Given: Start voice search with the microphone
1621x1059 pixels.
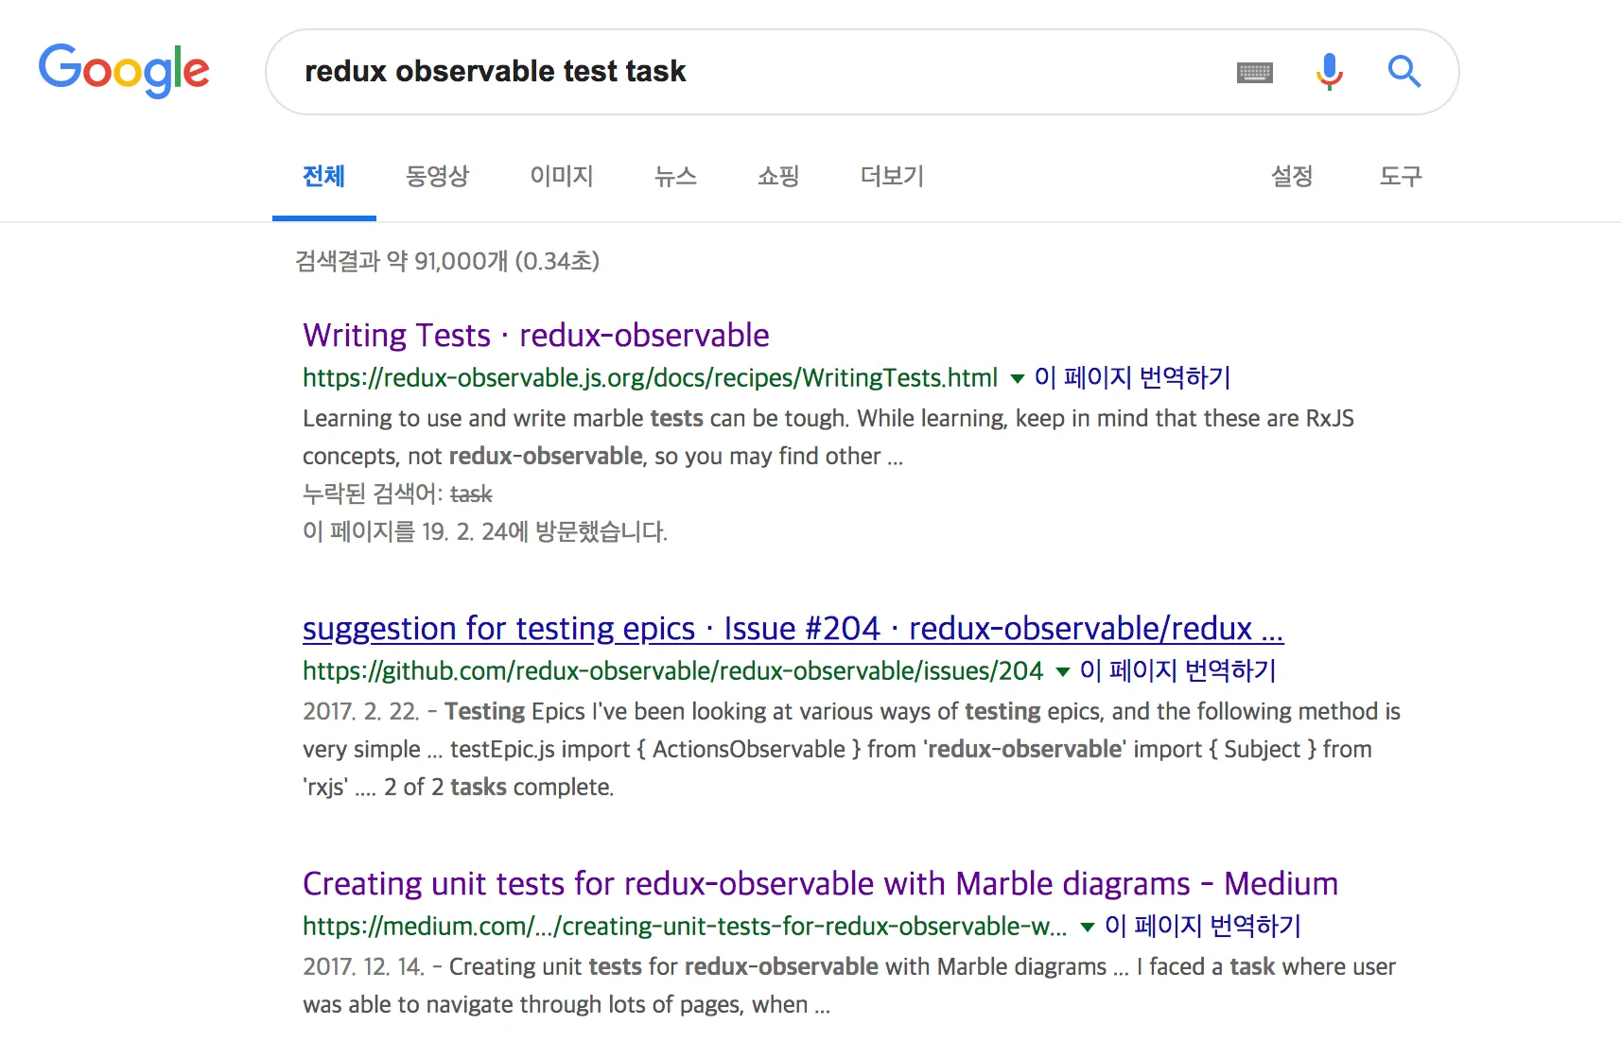Looking at the screenshot, I should (1329, 72).
